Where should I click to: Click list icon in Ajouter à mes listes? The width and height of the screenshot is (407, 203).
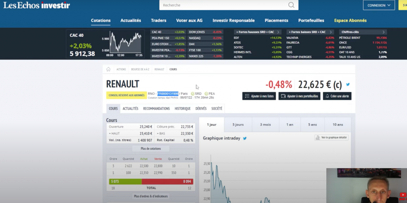(247, 96)
